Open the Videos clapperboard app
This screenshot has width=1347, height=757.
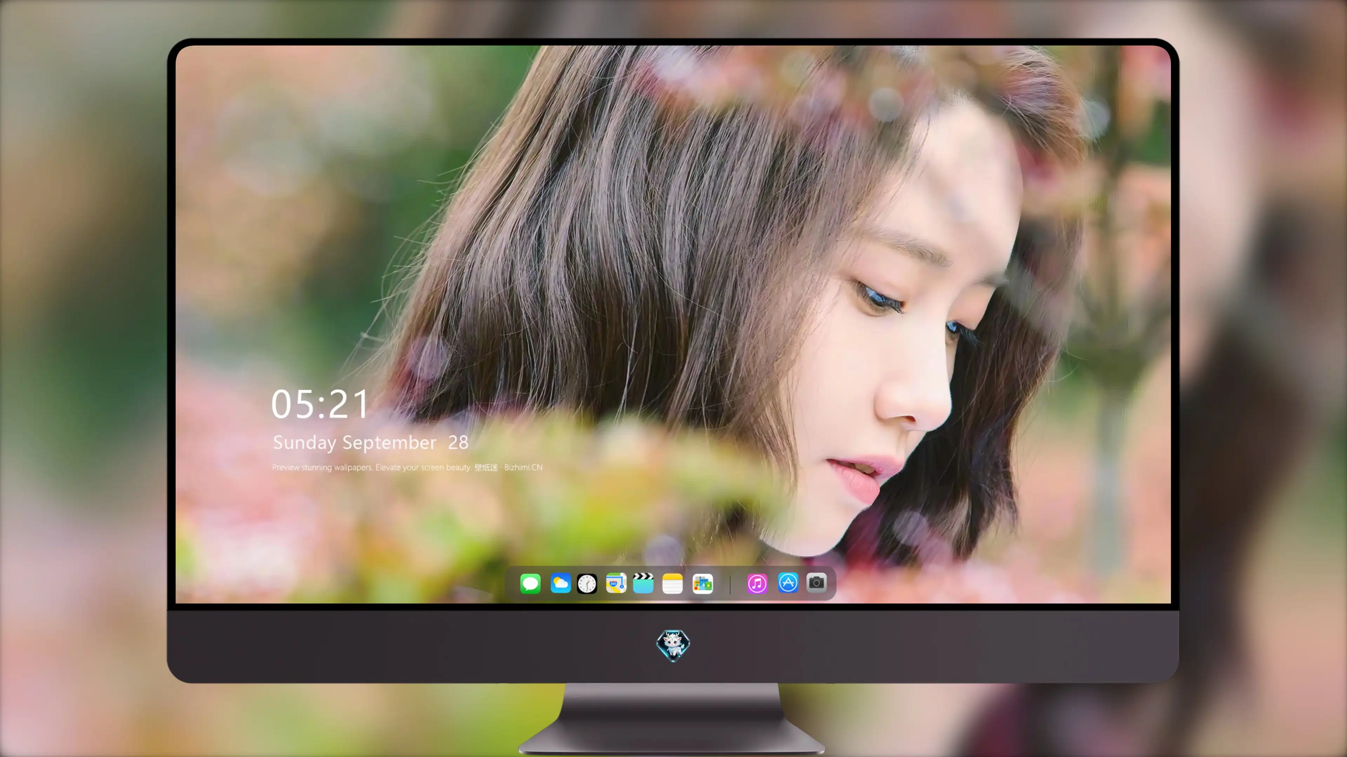point(643,583)
